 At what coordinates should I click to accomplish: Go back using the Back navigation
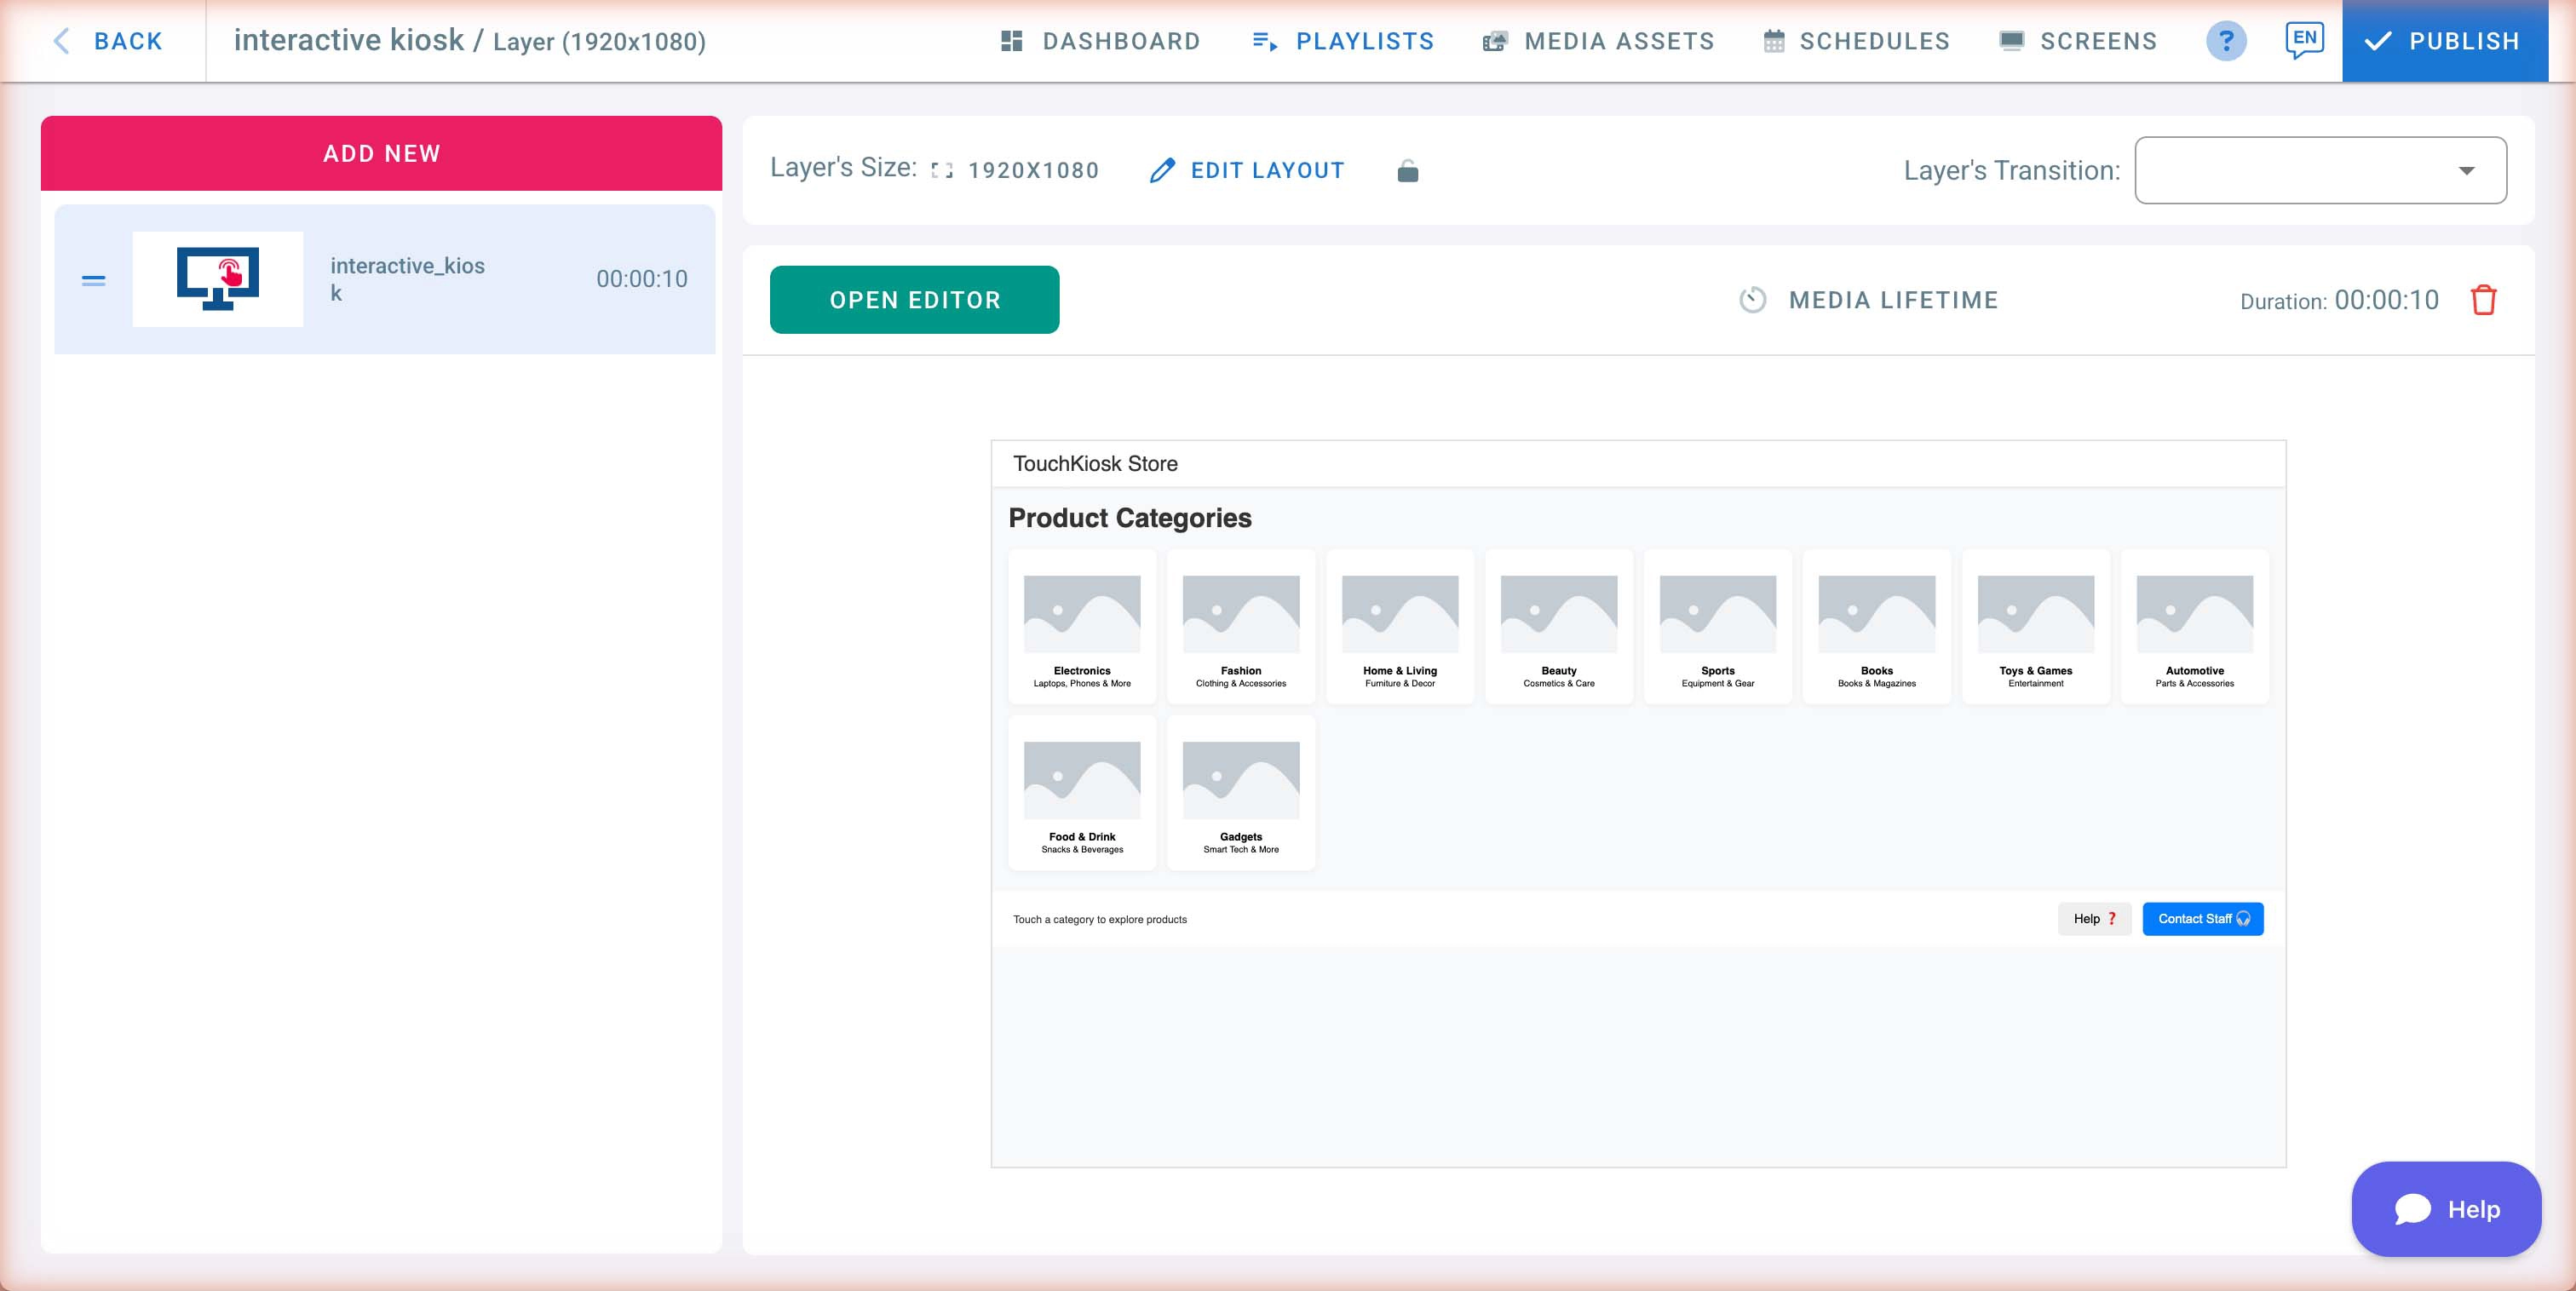(x=112, y=41)
